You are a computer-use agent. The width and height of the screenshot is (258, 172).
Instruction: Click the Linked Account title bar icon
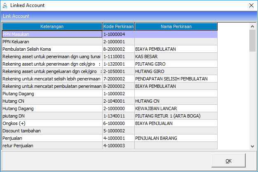click(5, 5)
